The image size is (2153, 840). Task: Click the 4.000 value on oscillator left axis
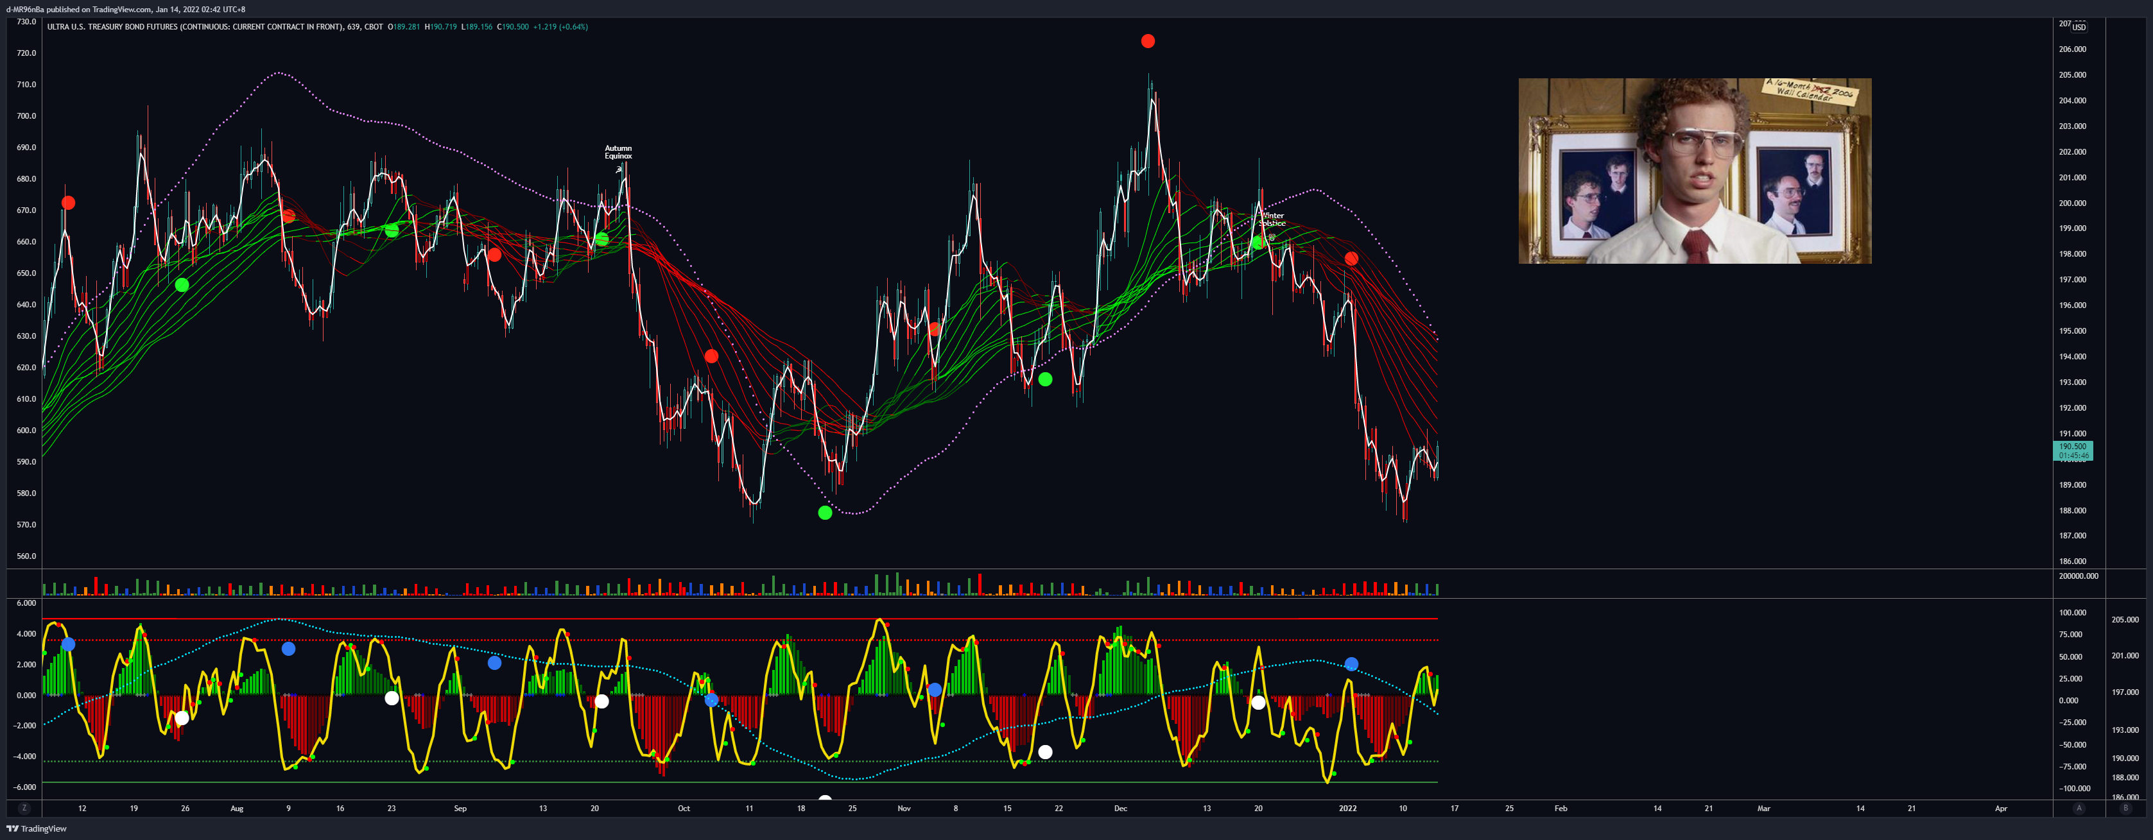(26, 633)
